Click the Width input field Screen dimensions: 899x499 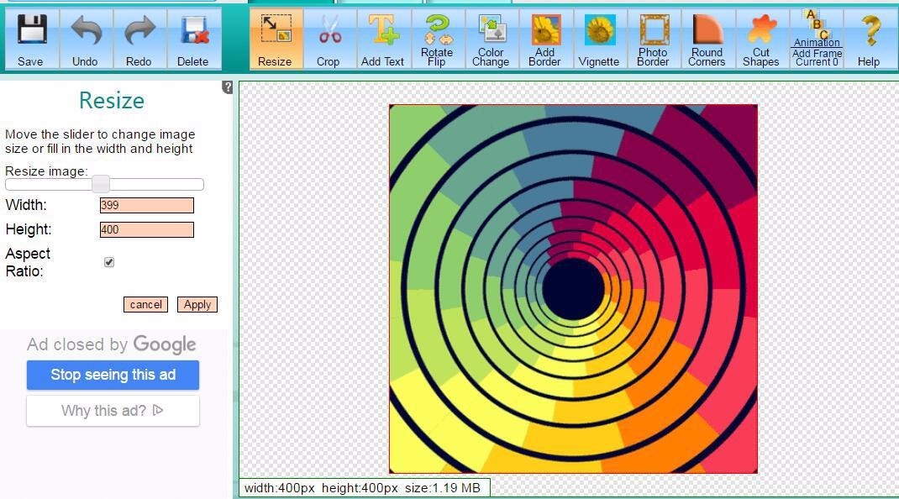[x=146, y=205]
